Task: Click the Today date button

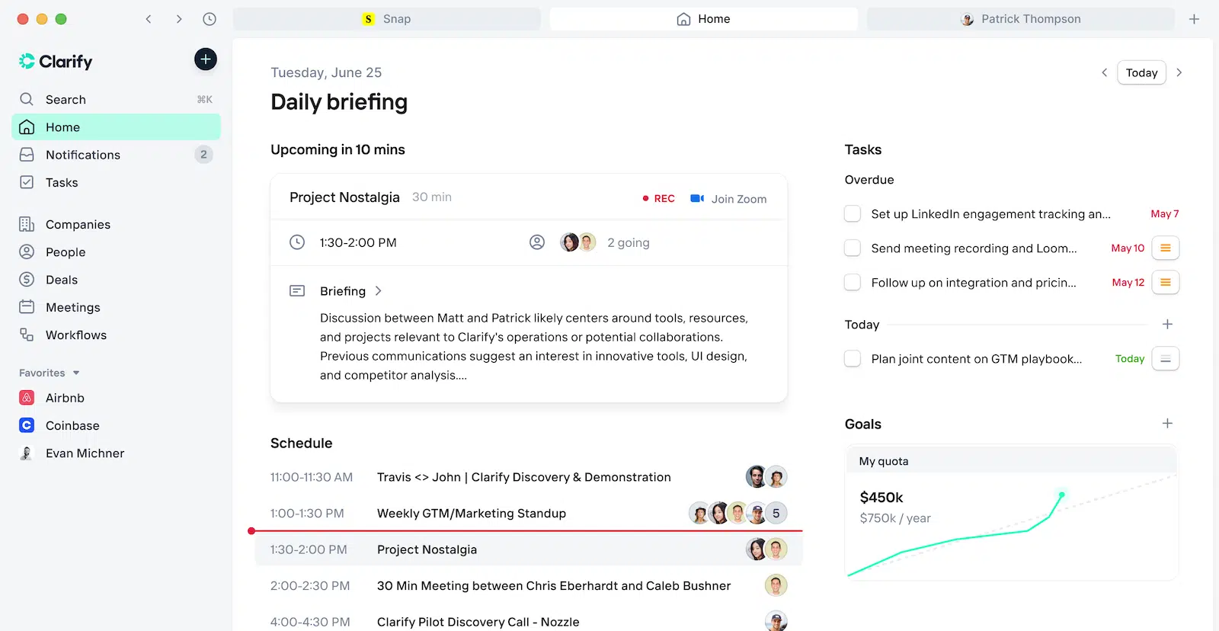Action: point(1141,72)
